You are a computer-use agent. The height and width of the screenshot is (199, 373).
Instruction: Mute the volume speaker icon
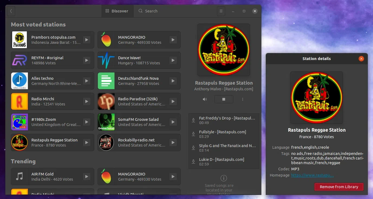tap(205, 99)
